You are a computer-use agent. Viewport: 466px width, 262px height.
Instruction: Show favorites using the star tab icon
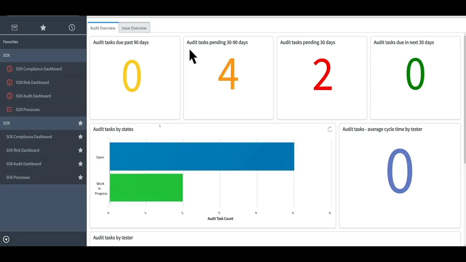point(43,28)
